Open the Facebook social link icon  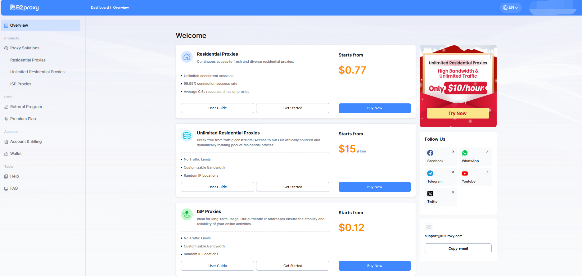(x=430, y=153)
